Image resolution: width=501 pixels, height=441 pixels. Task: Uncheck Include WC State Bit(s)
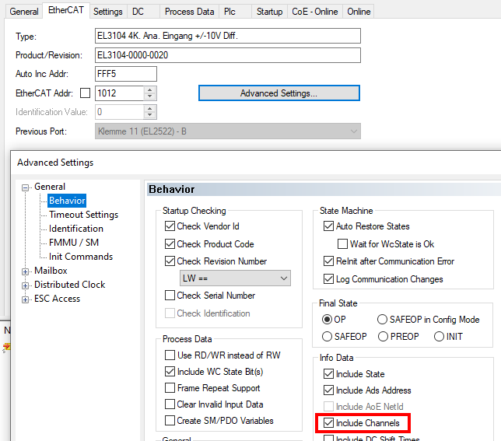(170, 371)
